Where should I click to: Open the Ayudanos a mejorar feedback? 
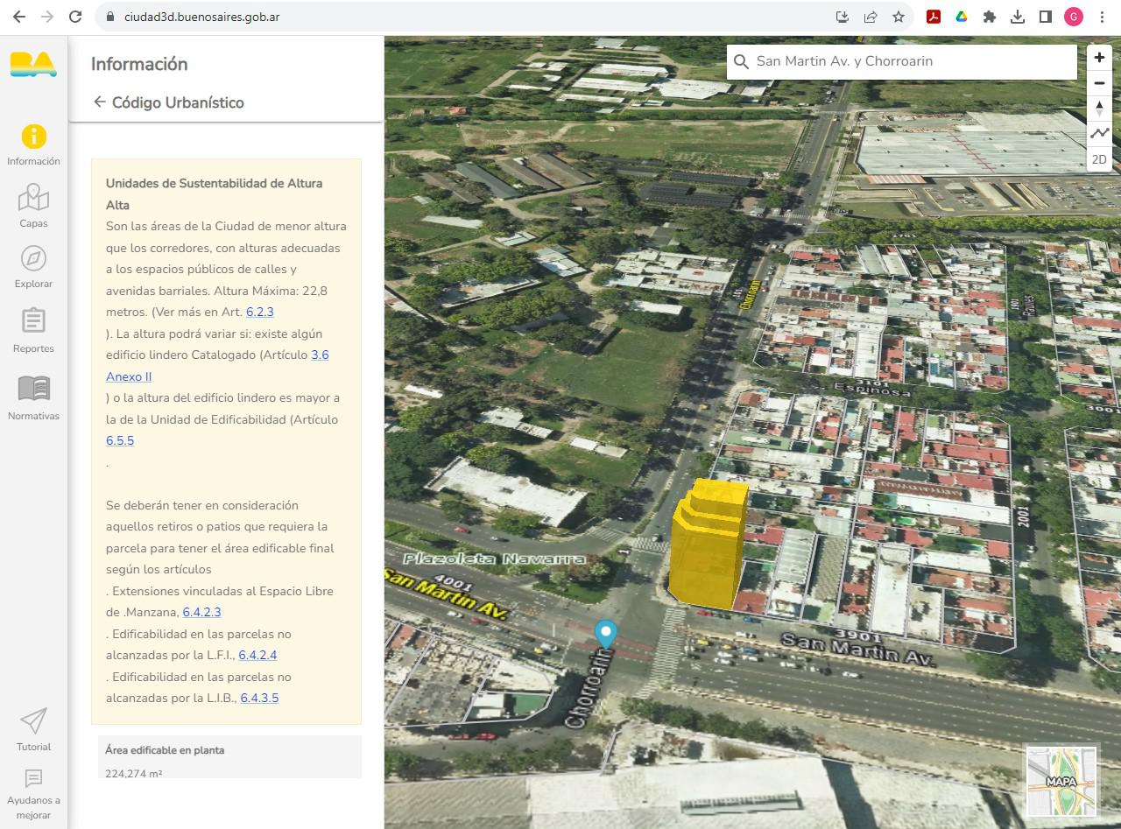[x=33, y=795]
